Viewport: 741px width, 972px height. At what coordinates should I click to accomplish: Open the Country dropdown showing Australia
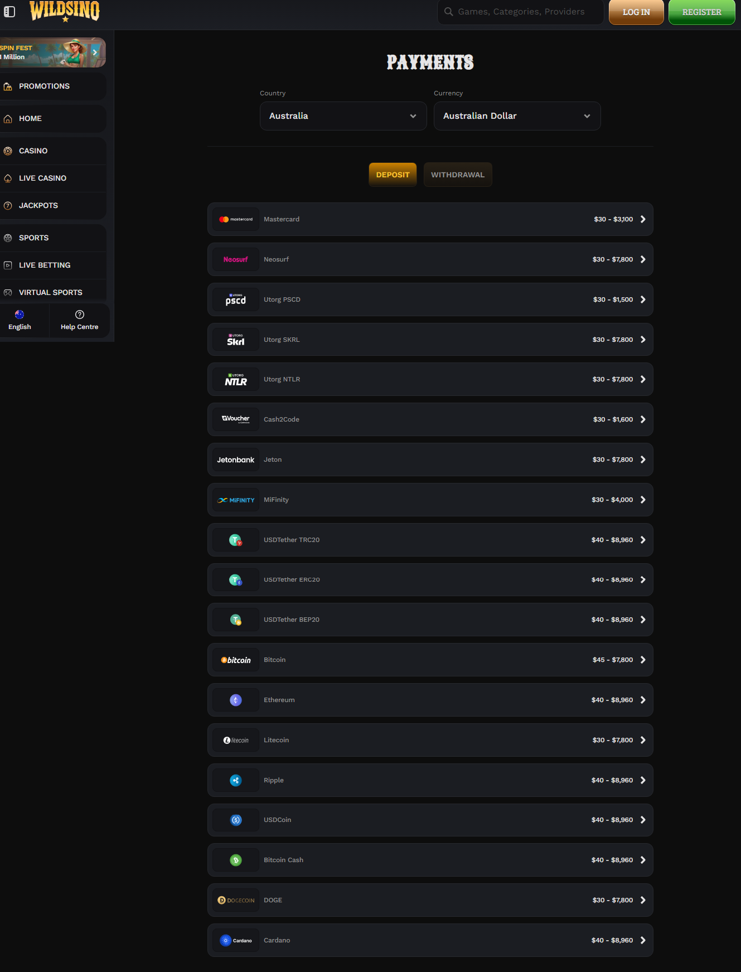click(x=343, y=116)
